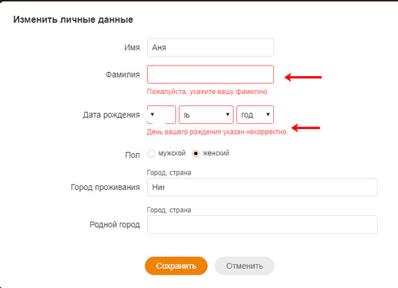
Task: Click the Имя input field
Action: coord(210,48)
